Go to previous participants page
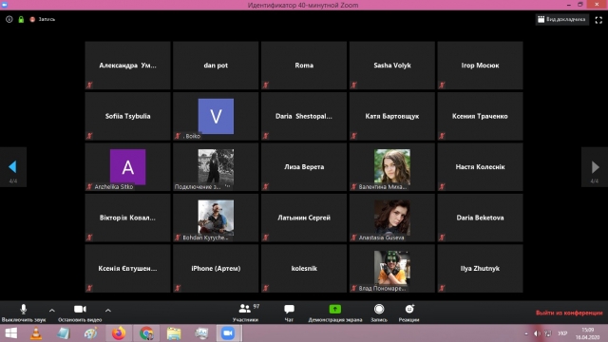608x342 pixels. [12, 167]
